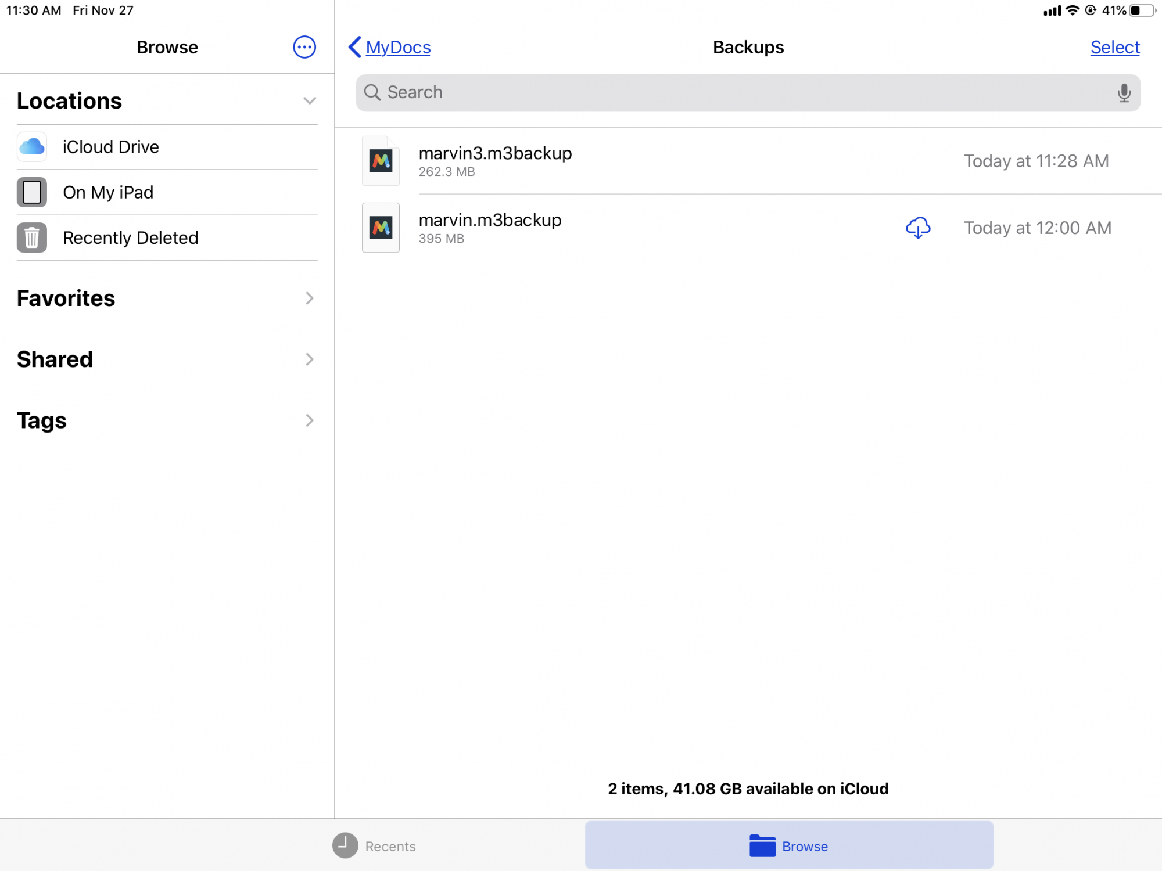Open the marvin3.m3backup file

tap(496, 154)
